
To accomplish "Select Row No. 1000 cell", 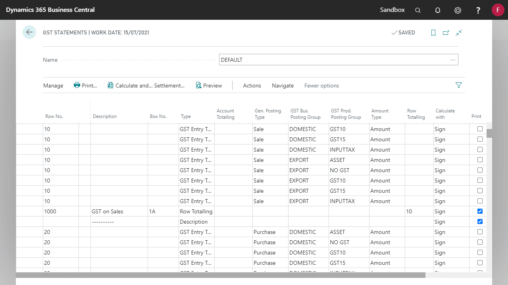I will point(61,211).
